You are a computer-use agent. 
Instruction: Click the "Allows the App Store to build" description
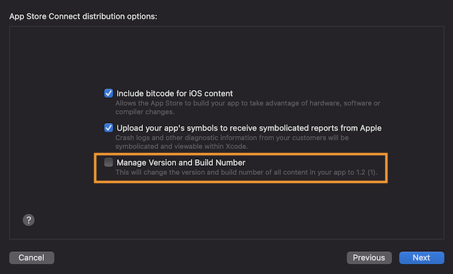tap(247, 104)
